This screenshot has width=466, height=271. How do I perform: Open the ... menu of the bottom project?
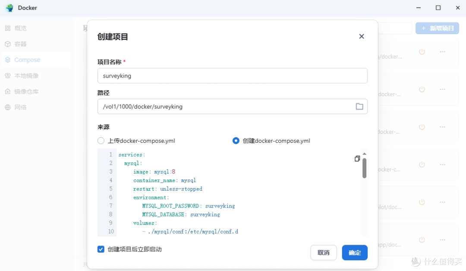(442, 240)
